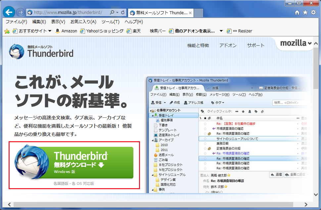Viewport: 321px width, 210px height.
Task: Open Internet Explorer's ファイル(F) menu
Action: tap(16, 22)
